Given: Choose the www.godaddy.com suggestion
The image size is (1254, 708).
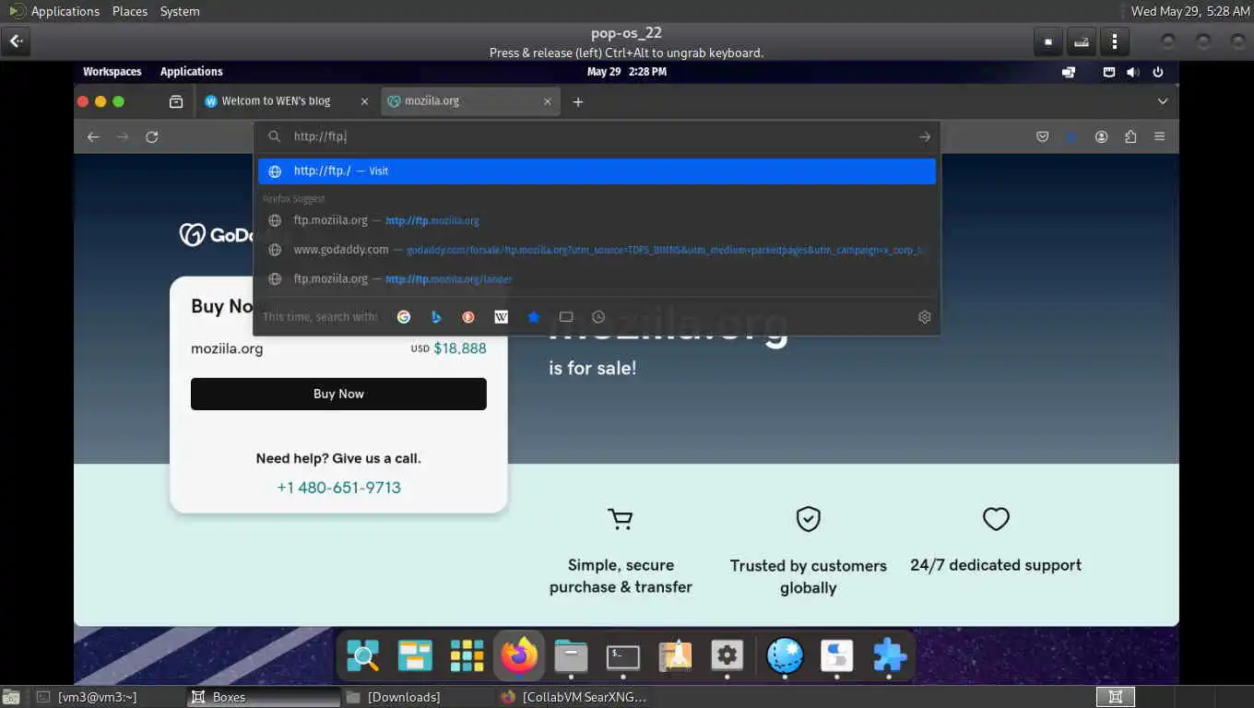Looking at the screenshot, I should click(x=597, y=250).
